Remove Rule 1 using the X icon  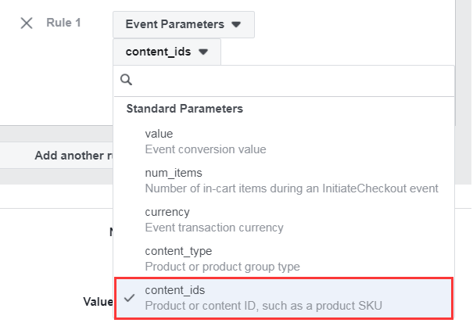pos(27,23)
